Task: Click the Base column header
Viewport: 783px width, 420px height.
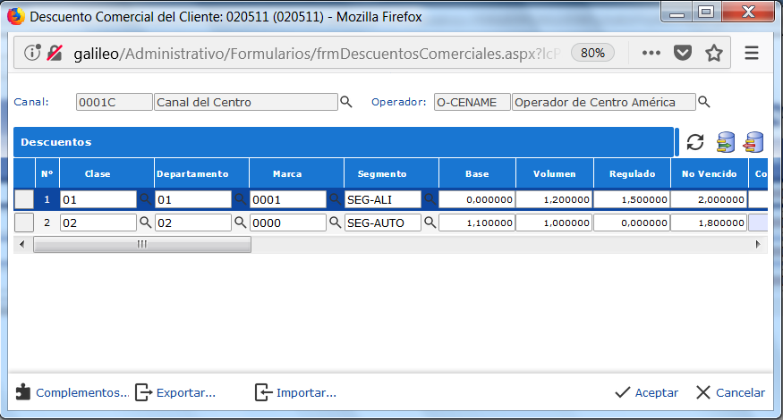Action: pyautogui.click(x=477, y=173)
